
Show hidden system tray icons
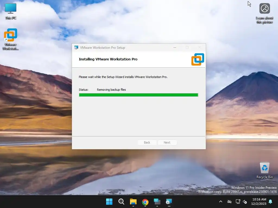coord(221,201)
